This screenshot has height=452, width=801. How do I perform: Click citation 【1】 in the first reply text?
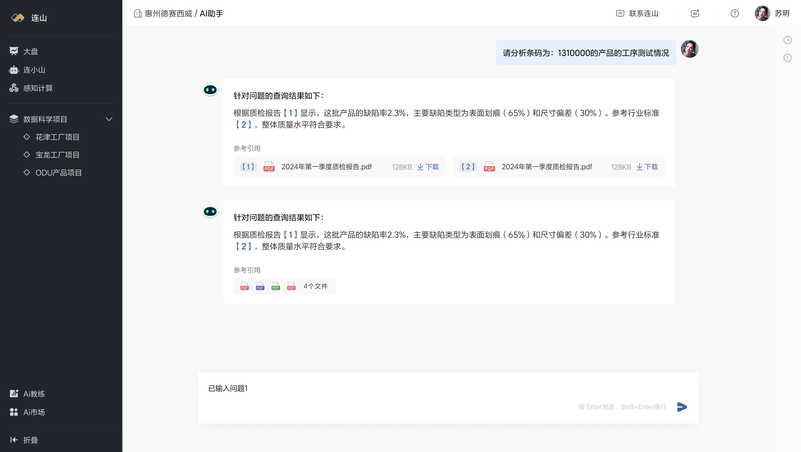click(x=290, y=113)
